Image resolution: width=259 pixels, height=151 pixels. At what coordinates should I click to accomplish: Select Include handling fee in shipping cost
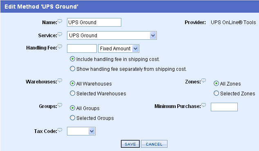click(72, 59)
